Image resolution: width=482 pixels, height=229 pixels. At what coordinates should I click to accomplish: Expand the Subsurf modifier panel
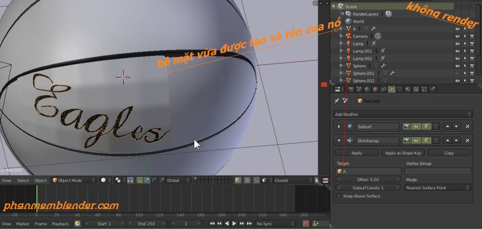coord(339,126)
